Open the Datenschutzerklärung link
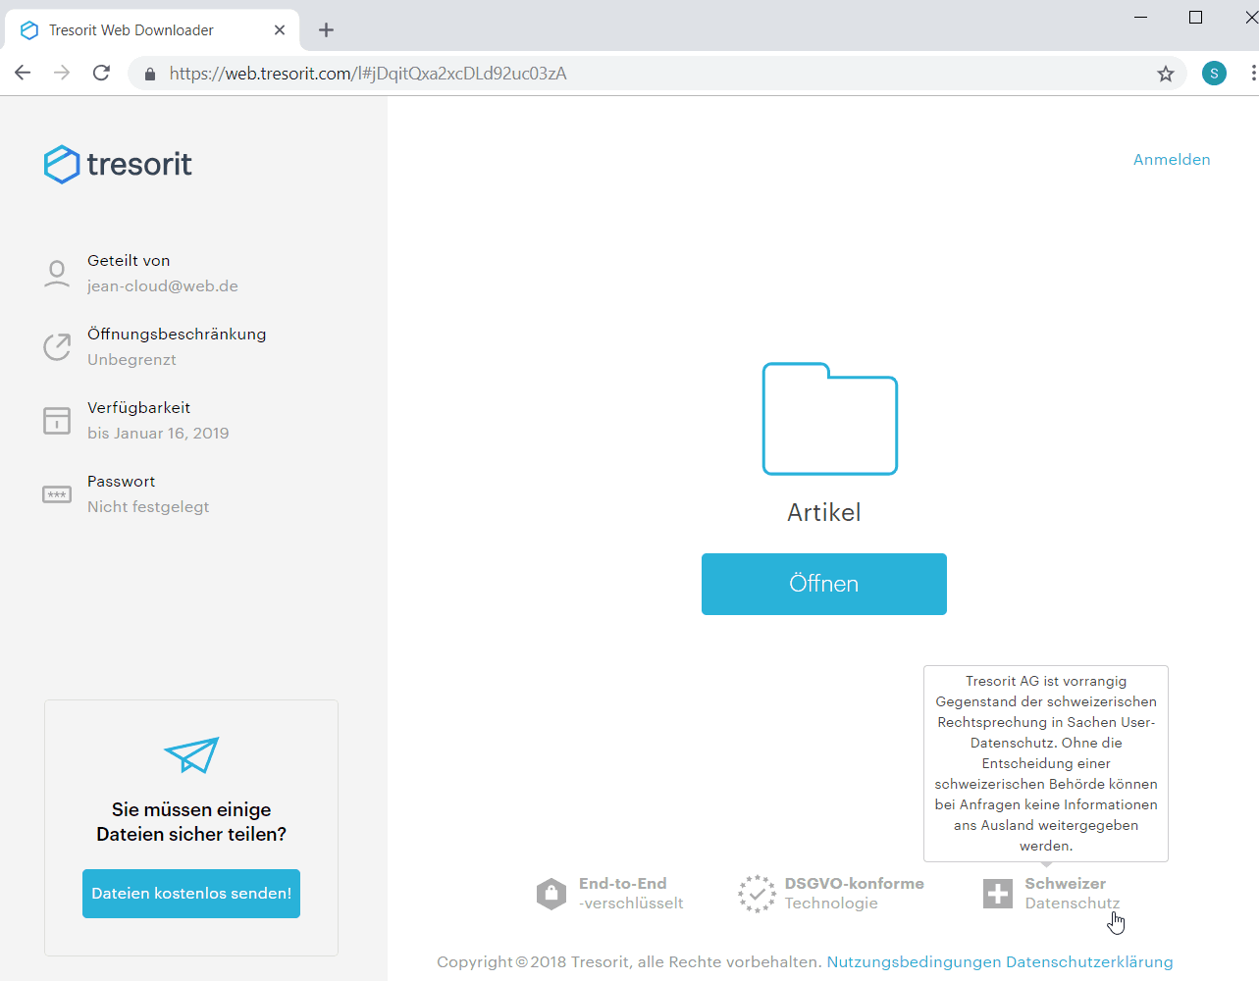Viewport: 1259px width, 981px height. [1089, 962]
